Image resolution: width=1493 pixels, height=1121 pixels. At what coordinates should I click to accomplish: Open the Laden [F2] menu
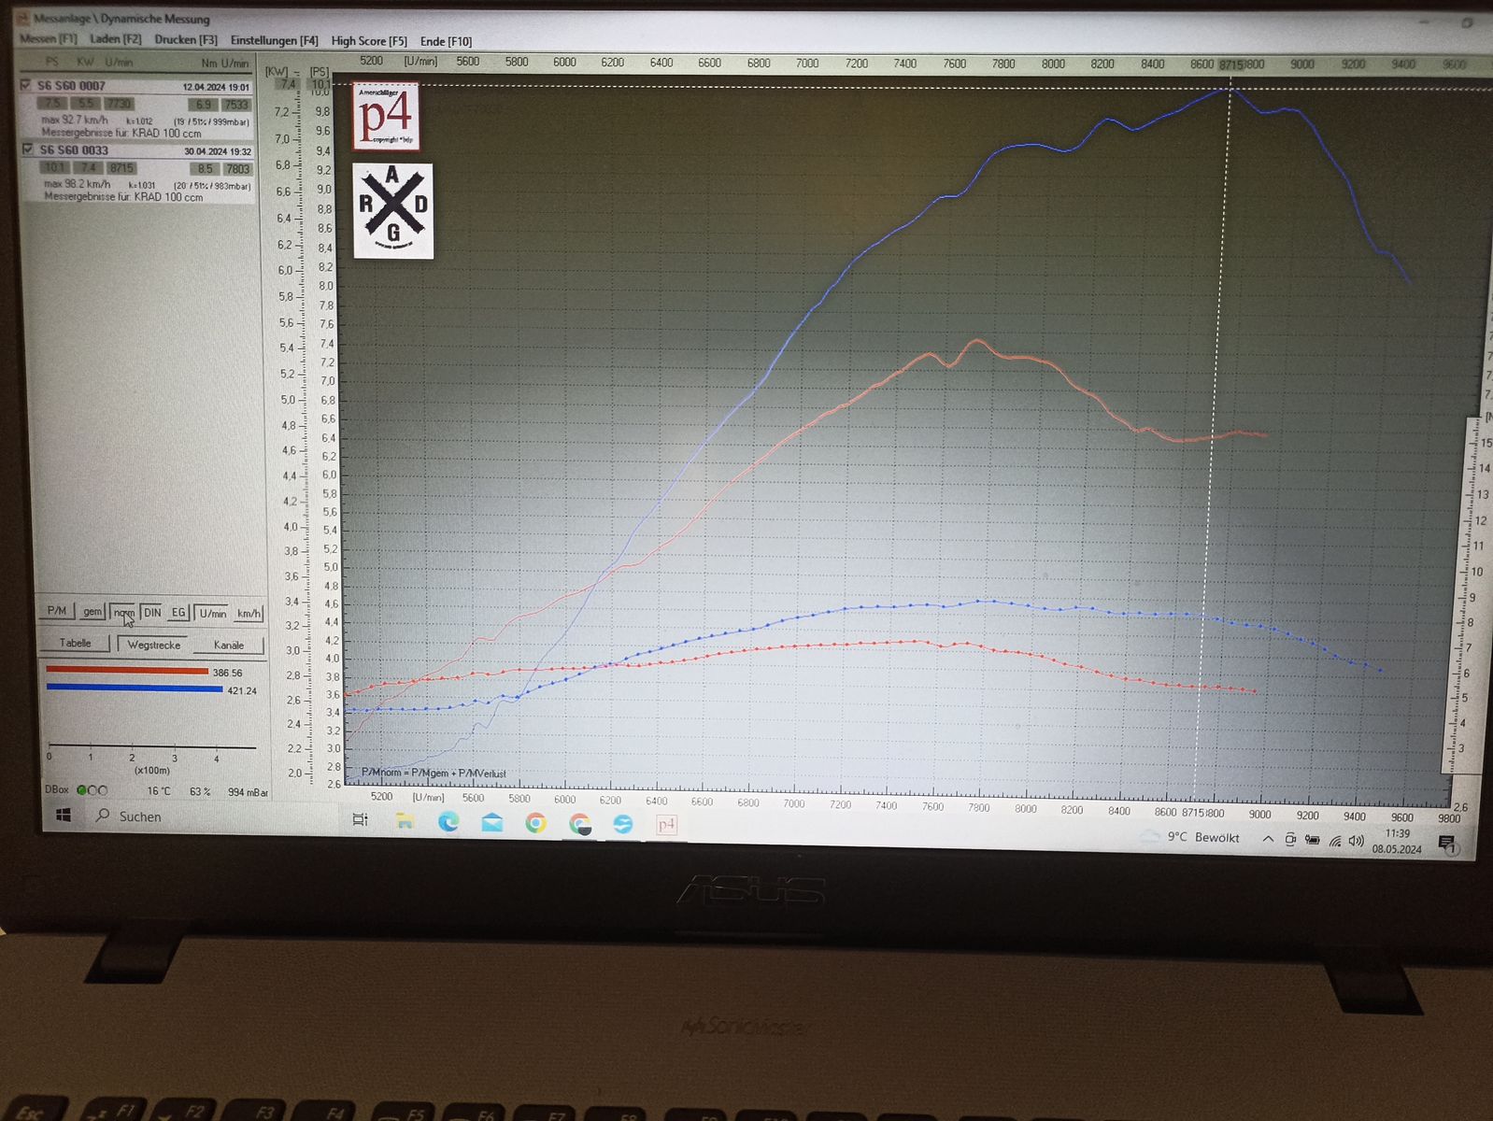pyautogui.click(x=115, y=39)
